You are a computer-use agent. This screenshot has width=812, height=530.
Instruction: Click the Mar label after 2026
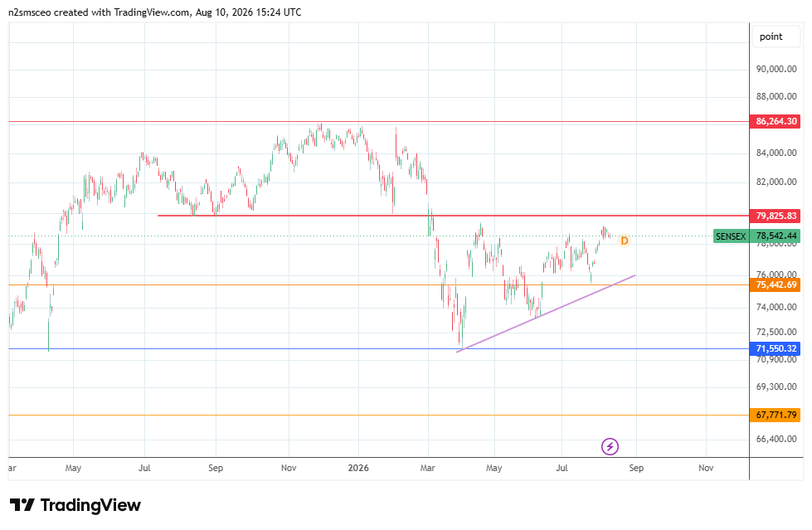427,468
